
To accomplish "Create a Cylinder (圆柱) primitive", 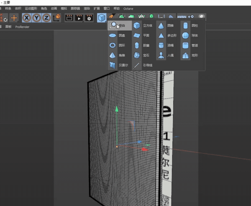I will (191, 25).
